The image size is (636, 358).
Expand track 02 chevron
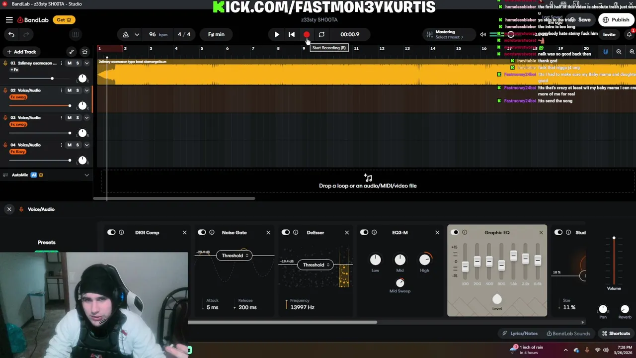(x=86, y=90)
